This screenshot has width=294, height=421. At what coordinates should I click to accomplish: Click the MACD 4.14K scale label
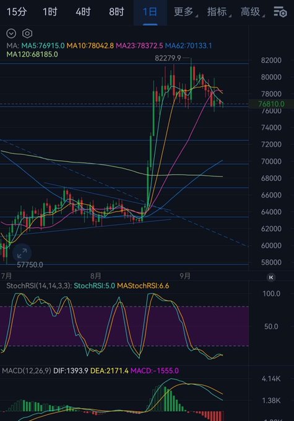click(271, 379)
